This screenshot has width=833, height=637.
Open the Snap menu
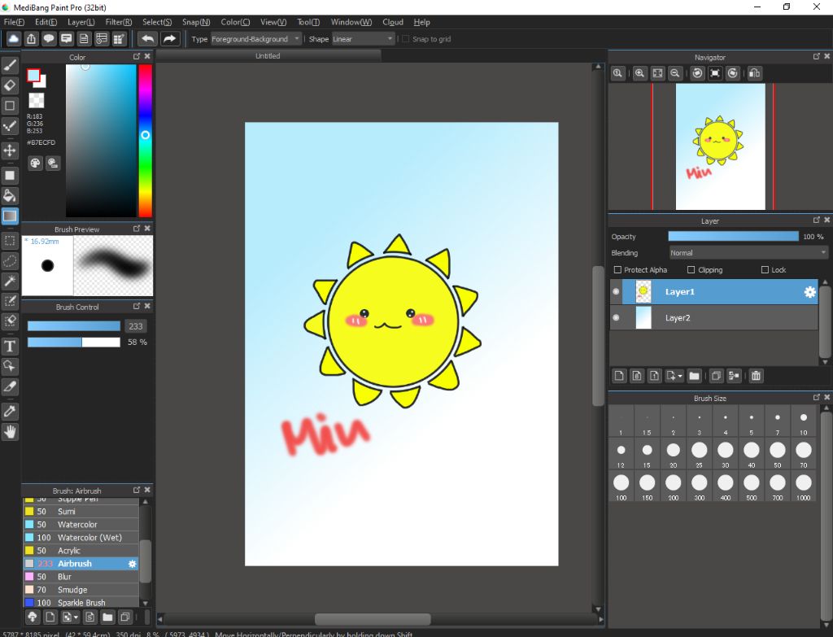(196, 22)
